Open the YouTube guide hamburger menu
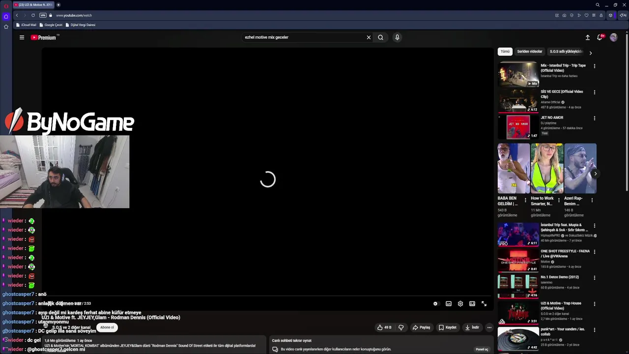This screenshot has width=629, height=354. tap(22, 37)
